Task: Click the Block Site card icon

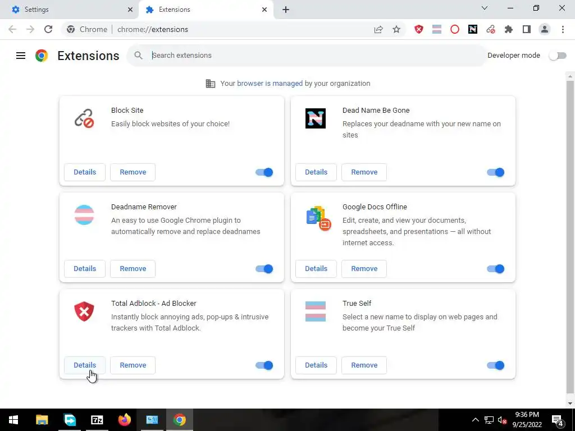Action: 84,118
